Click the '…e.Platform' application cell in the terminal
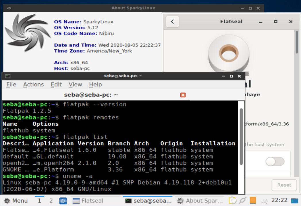This screenshot has width=301, height=206. (x=53, y=170)
